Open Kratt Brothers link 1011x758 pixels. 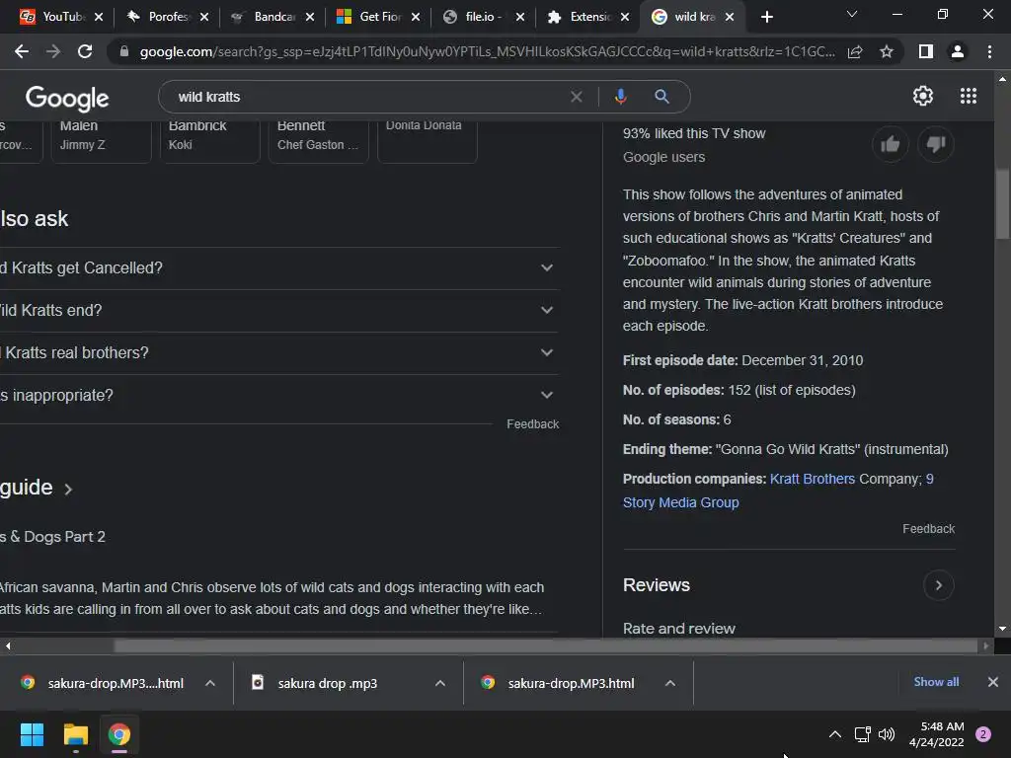(813, 479)
